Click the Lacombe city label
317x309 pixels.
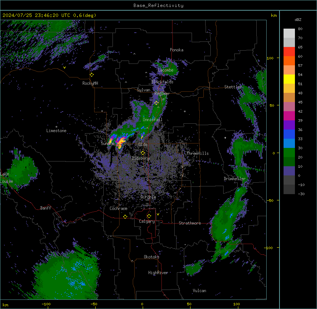tap(165, 70)
